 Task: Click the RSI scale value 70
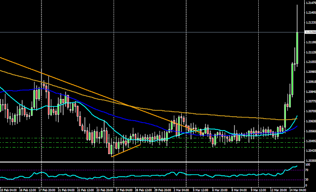pyautogui.click(x=307, y=170)
